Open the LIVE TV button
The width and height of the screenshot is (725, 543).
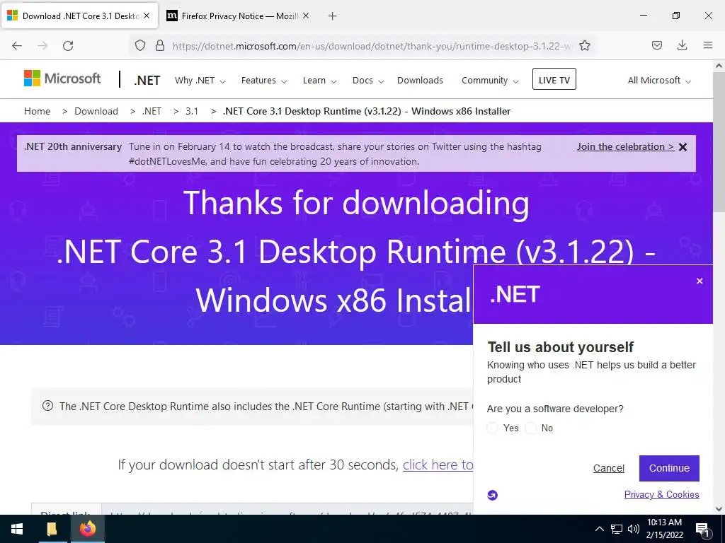(554, 79)
